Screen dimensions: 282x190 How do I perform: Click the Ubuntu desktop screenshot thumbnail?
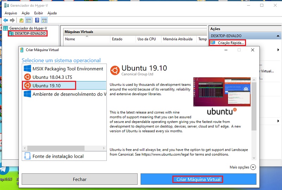(x=222, y=92)
